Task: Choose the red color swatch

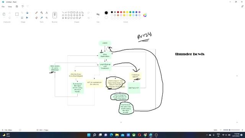Action: [121, 12]
